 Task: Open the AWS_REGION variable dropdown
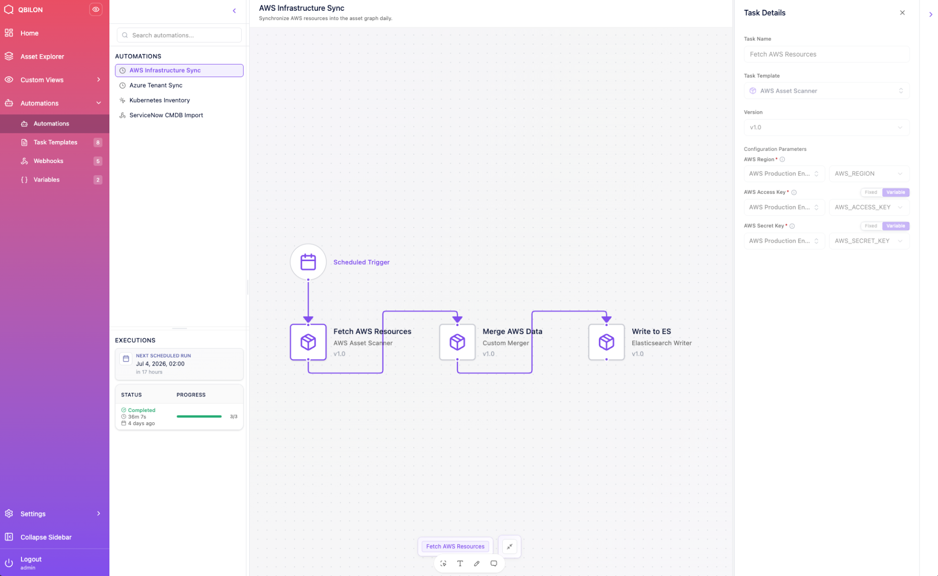pos(869,174)
